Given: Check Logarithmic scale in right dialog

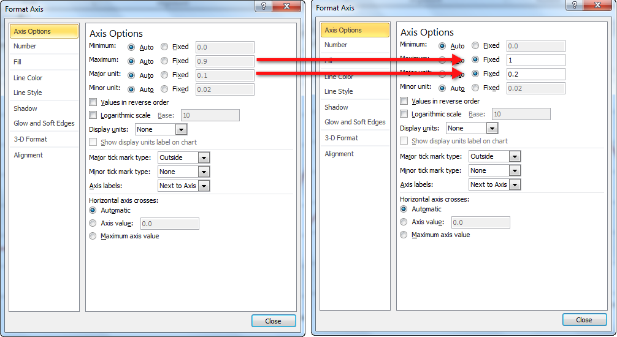Looking at the screenshot, I should tap(404, 114).
